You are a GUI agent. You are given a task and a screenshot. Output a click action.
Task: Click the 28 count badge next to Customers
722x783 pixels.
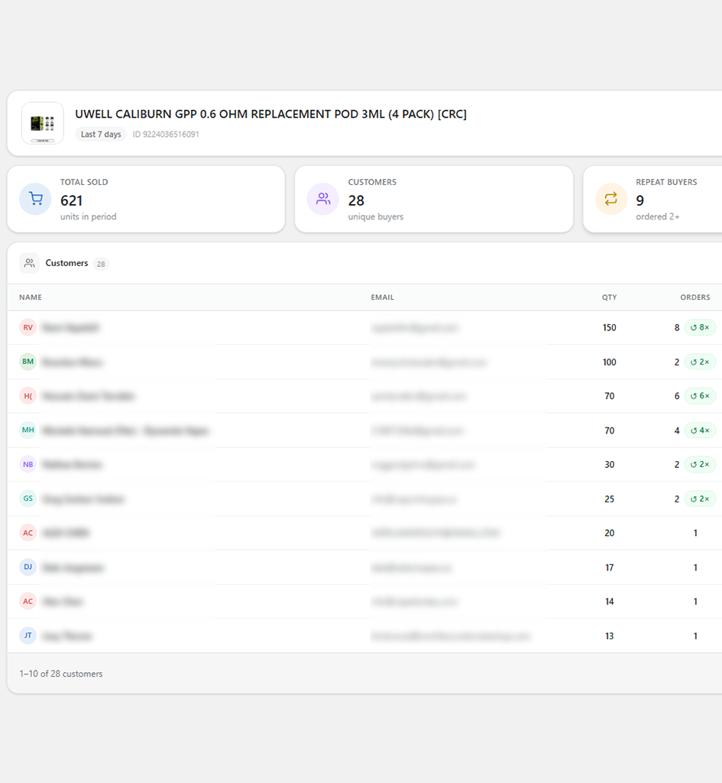coord(101,264)
